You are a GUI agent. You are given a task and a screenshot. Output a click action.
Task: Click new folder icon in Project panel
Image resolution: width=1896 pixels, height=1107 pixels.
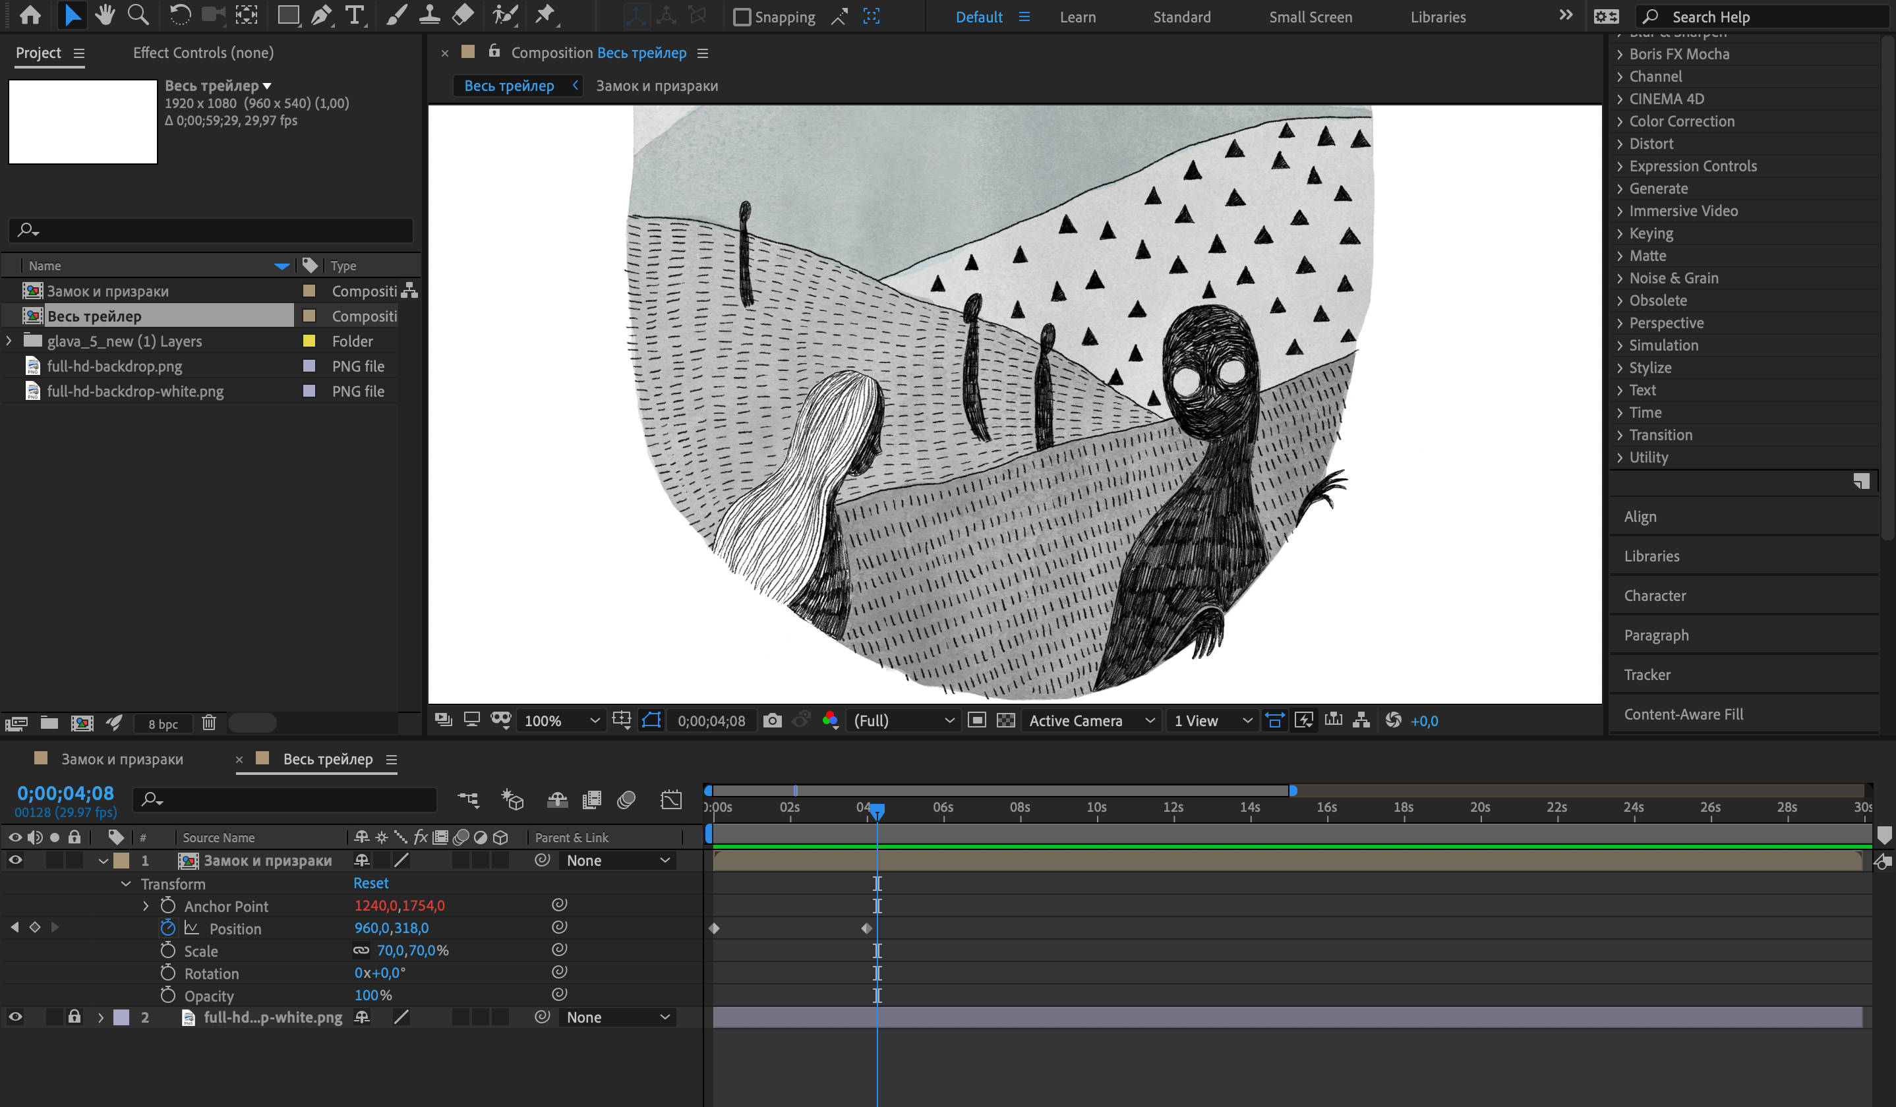pos(49,723)
